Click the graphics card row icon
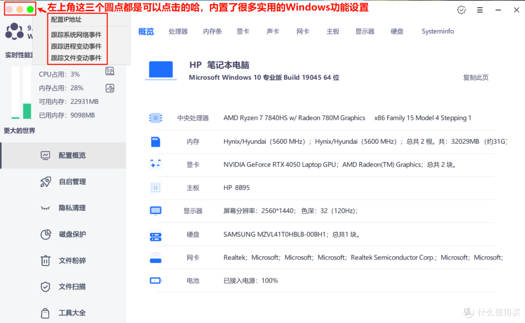The image size is (525, 323). click(x=156, y=164)
